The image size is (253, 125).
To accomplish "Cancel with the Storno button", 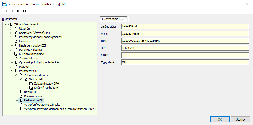I will pos(240,119).
